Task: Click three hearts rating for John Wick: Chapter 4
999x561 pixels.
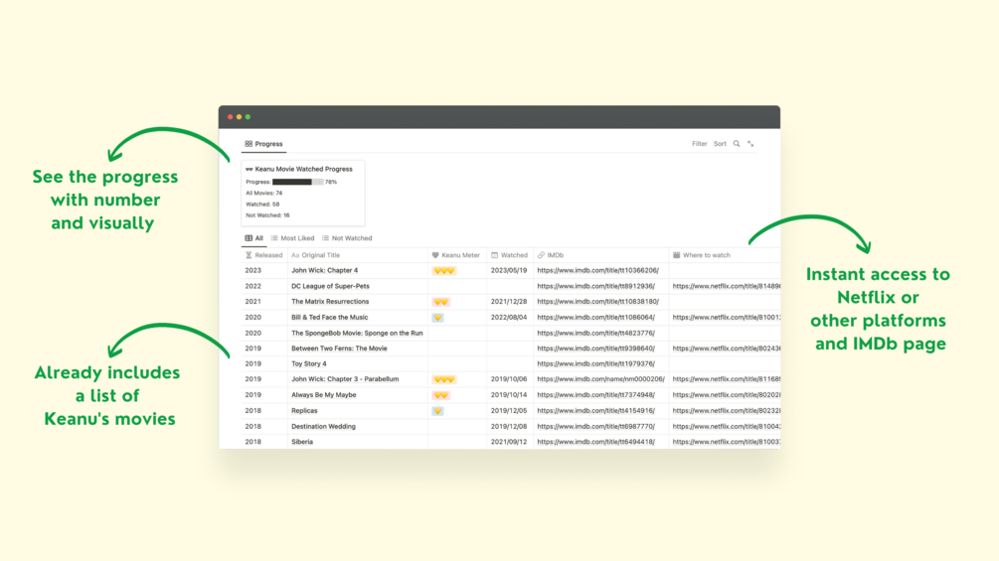Action: point(444,270)
